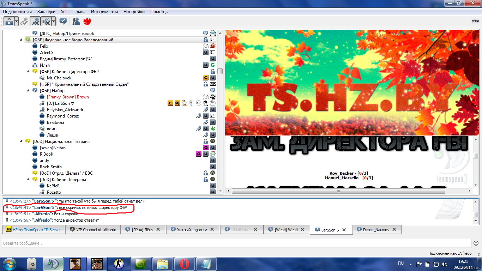Screen dimensions: 482x271
Task: Click the police car icon on ДПС row
Action: click(213, 34)
